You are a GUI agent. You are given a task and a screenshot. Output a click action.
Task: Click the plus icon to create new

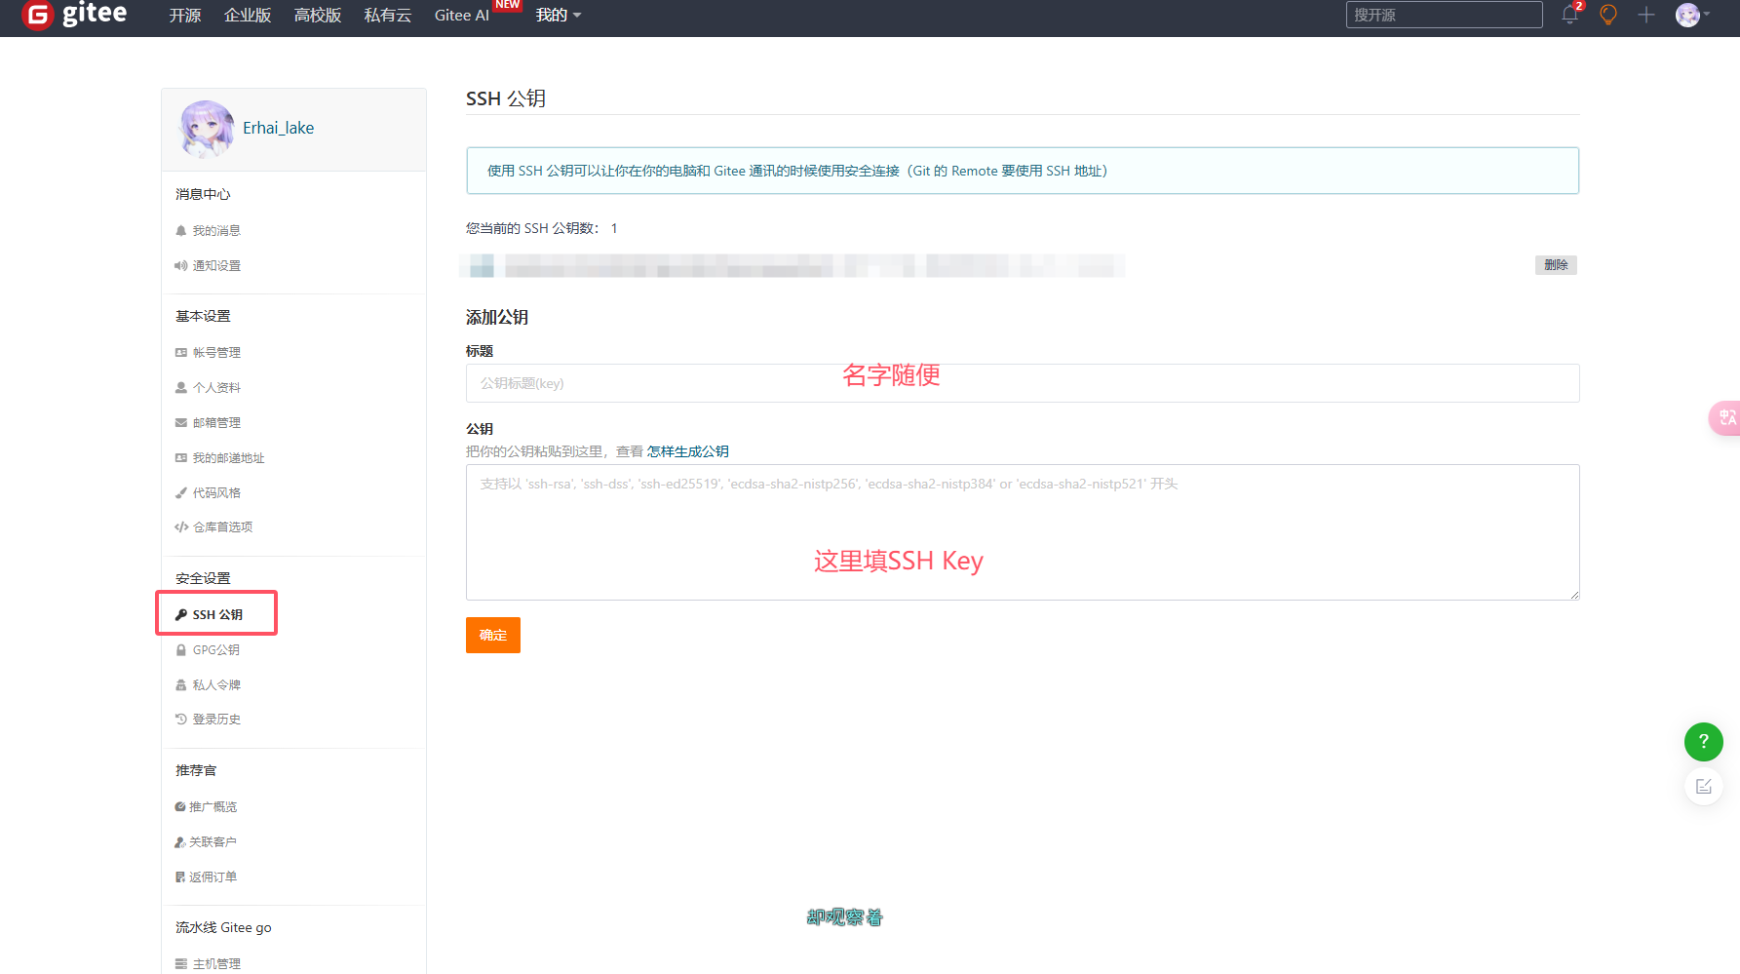(x=1646, y=15)
